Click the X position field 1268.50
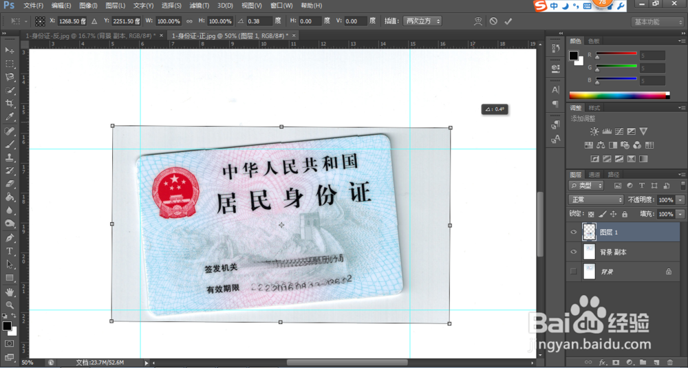688x368 pixels. 72,21
